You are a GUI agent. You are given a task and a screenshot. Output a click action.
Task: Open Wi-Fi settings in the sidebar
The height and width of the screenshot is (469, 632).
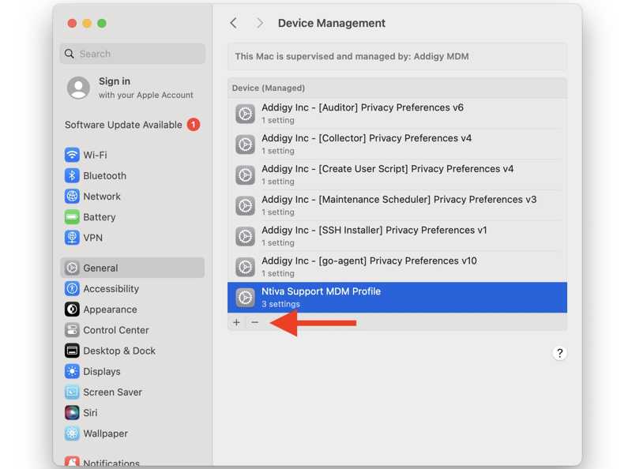pyautogui.click(x=132, y=155)
